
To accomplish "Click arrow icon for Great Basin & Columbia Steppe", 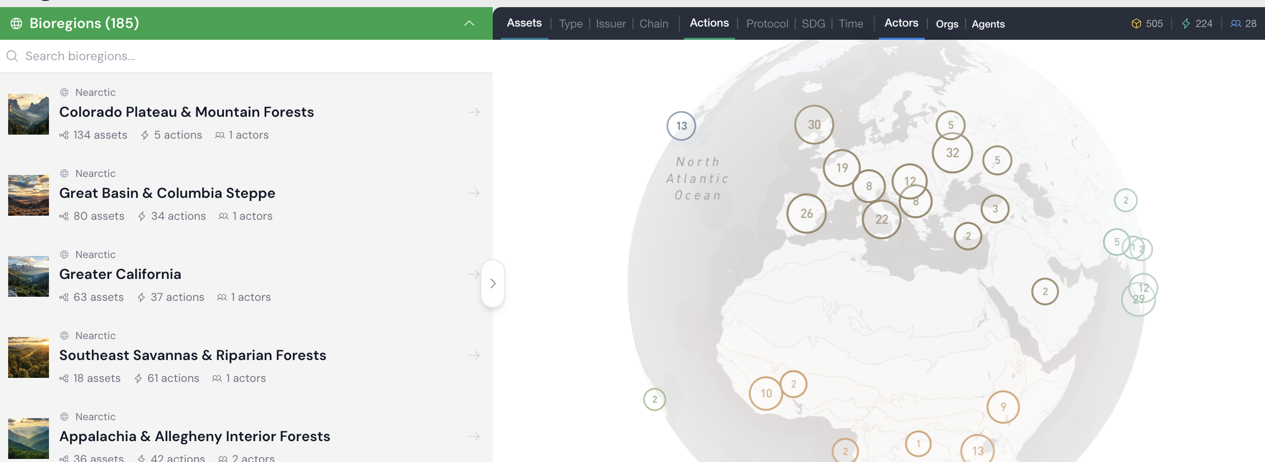I will pyautogui.click(x=474, y=193).
